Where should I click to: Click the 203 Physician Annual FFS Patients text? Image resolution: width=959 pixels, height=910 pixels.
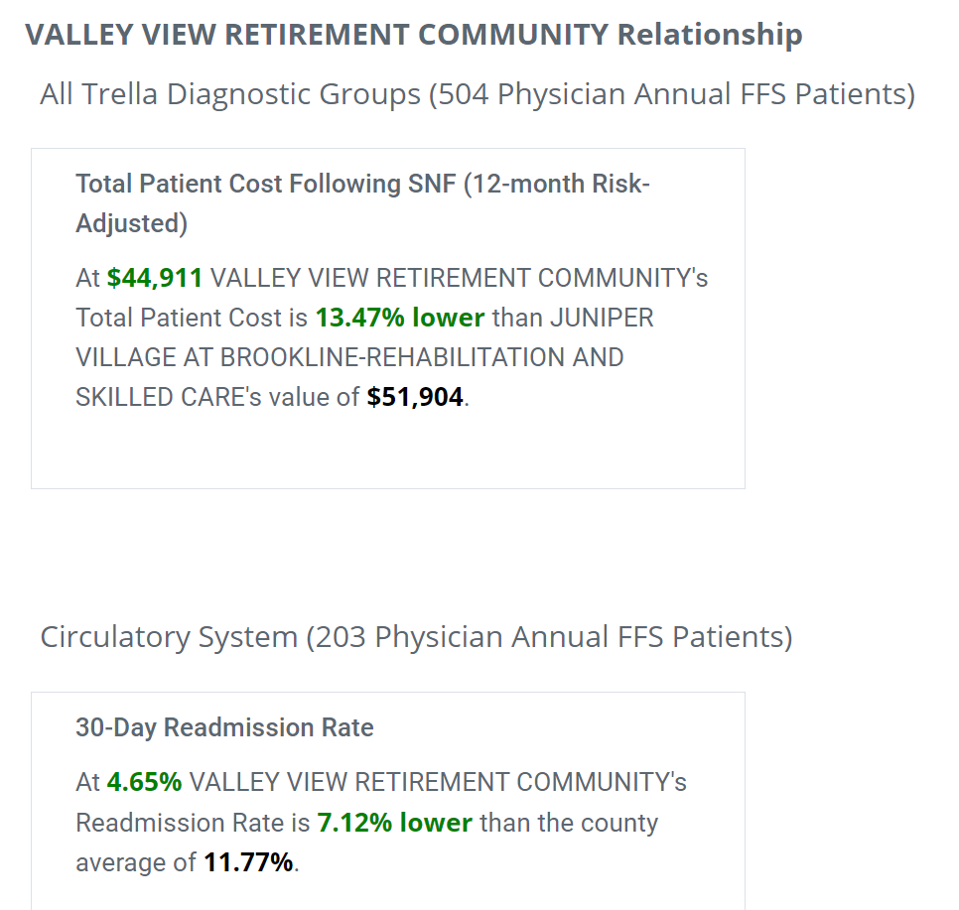coord(549,637)
